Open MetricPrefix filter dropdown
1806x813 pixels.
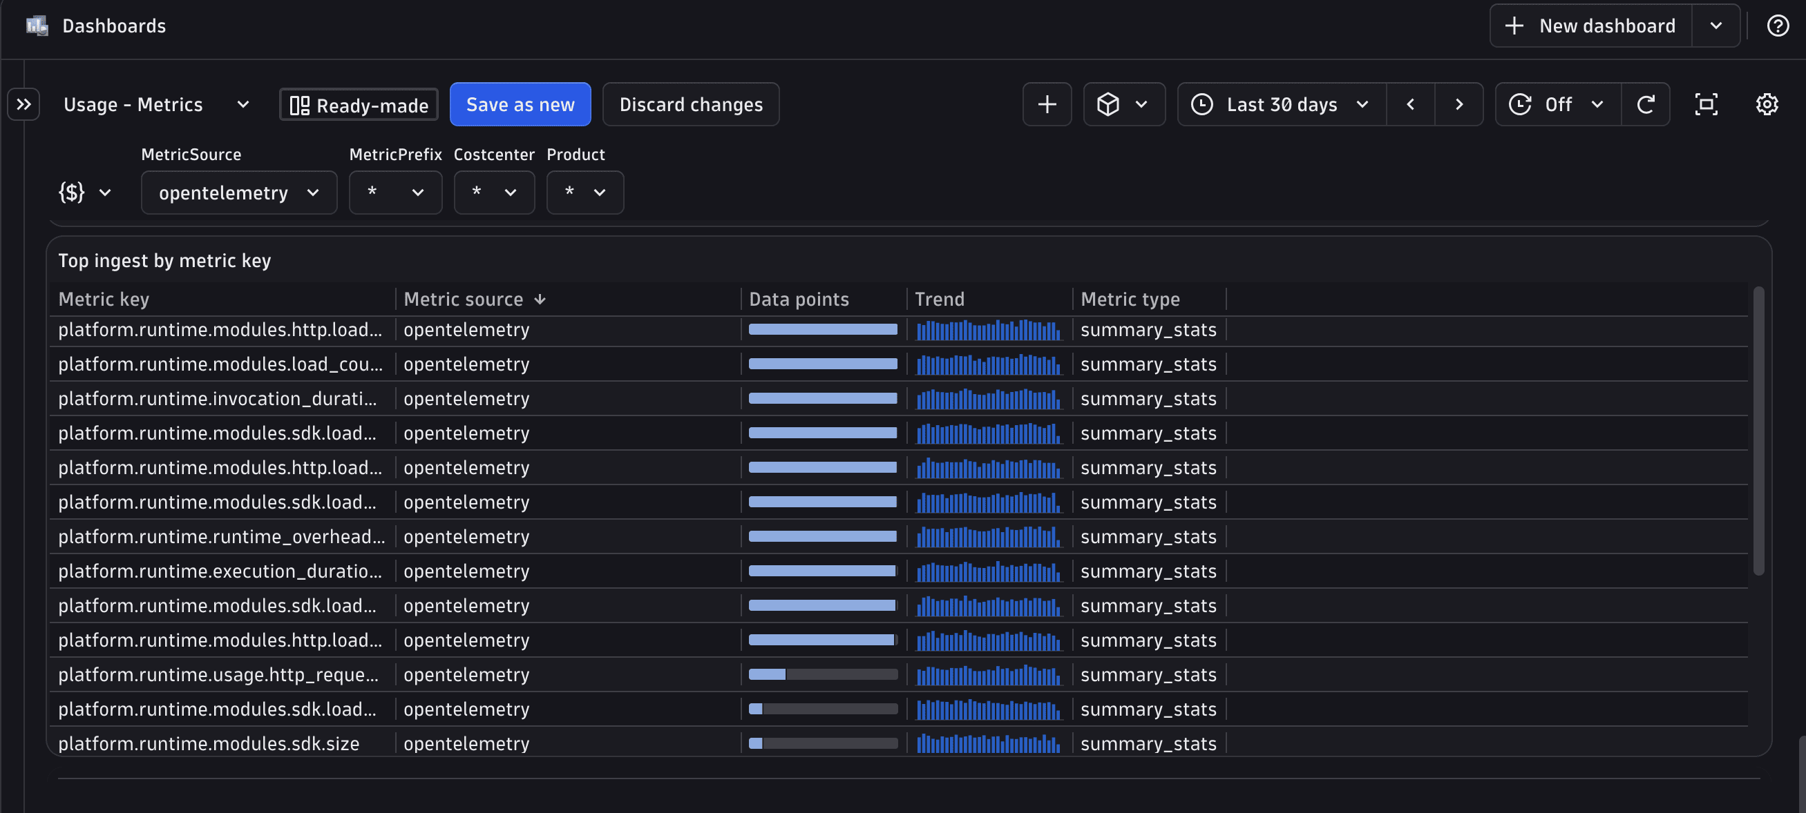395,193
